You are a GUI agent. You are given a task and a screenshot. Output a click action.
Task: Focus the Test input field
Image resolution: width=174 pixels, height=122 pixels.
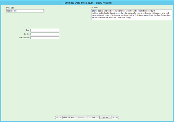point(45,30)
